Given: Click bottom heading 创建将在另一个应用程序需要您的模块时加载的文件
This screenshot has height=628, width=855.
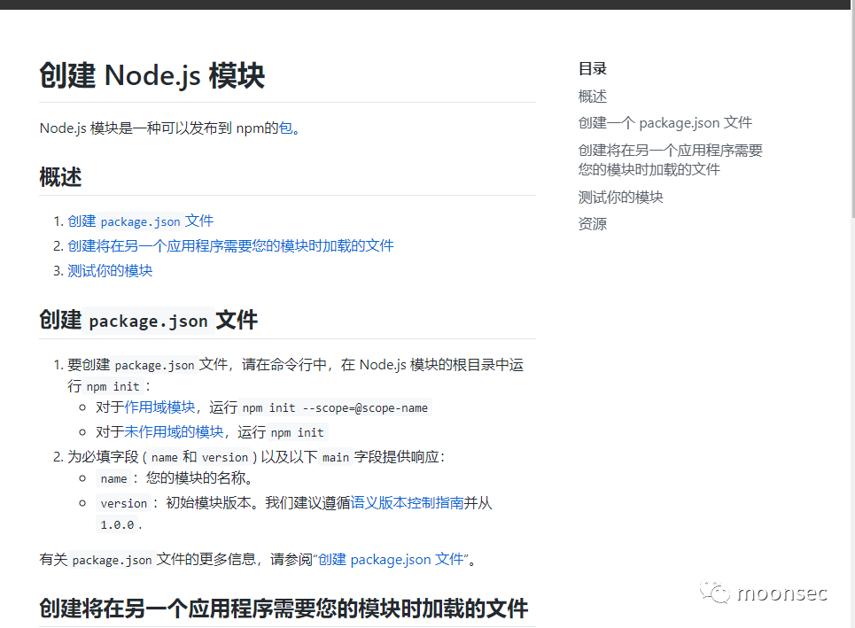Looking at the screenshot, I should click(284, 609).
